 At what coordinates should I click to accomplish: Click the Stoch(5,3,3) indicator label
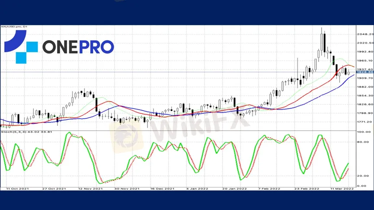point(26,132)
